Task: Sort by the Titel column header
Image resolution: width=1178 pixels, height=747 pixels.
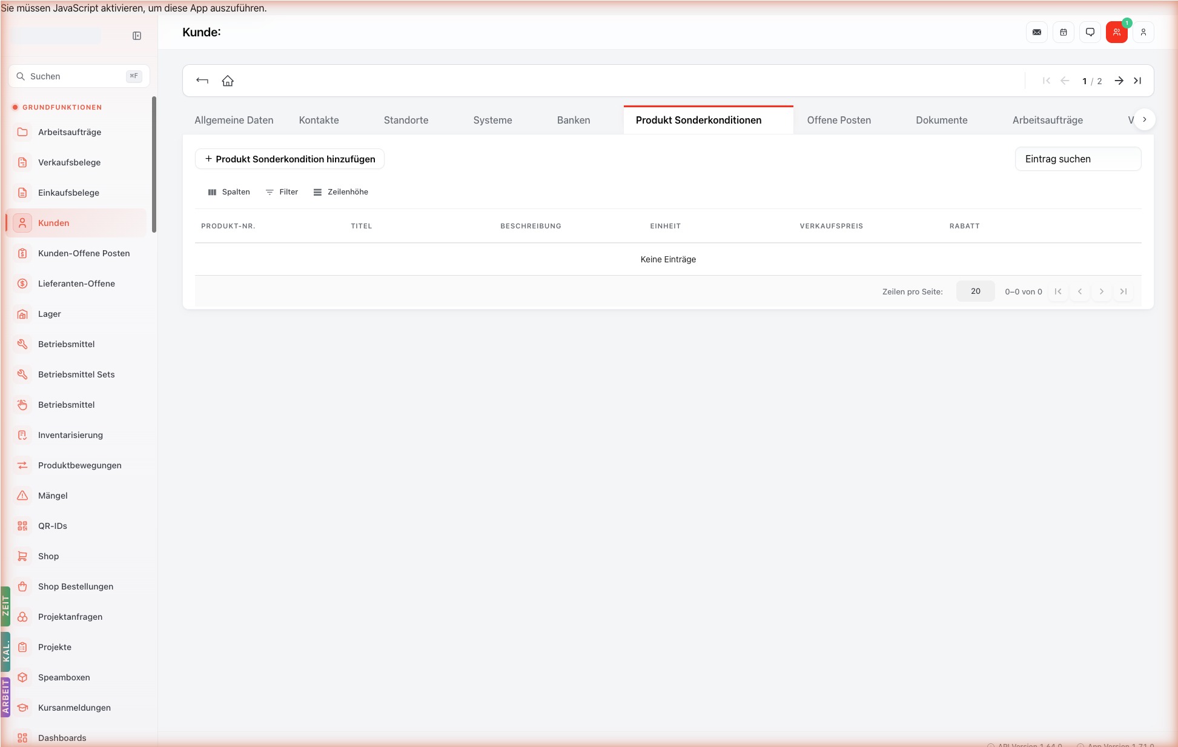Action: click(x=361, y=226)
